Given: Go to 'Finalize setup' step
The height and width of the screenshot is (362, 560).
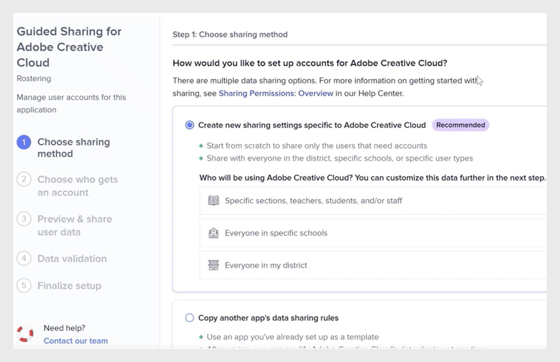Looking at the screenshot, I should (x=69, y=286).
